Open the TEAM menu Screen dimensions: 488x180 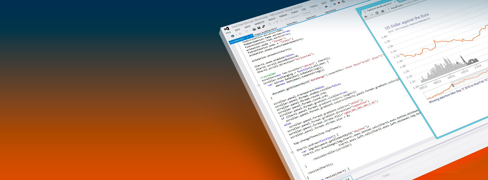pos(295,12)
